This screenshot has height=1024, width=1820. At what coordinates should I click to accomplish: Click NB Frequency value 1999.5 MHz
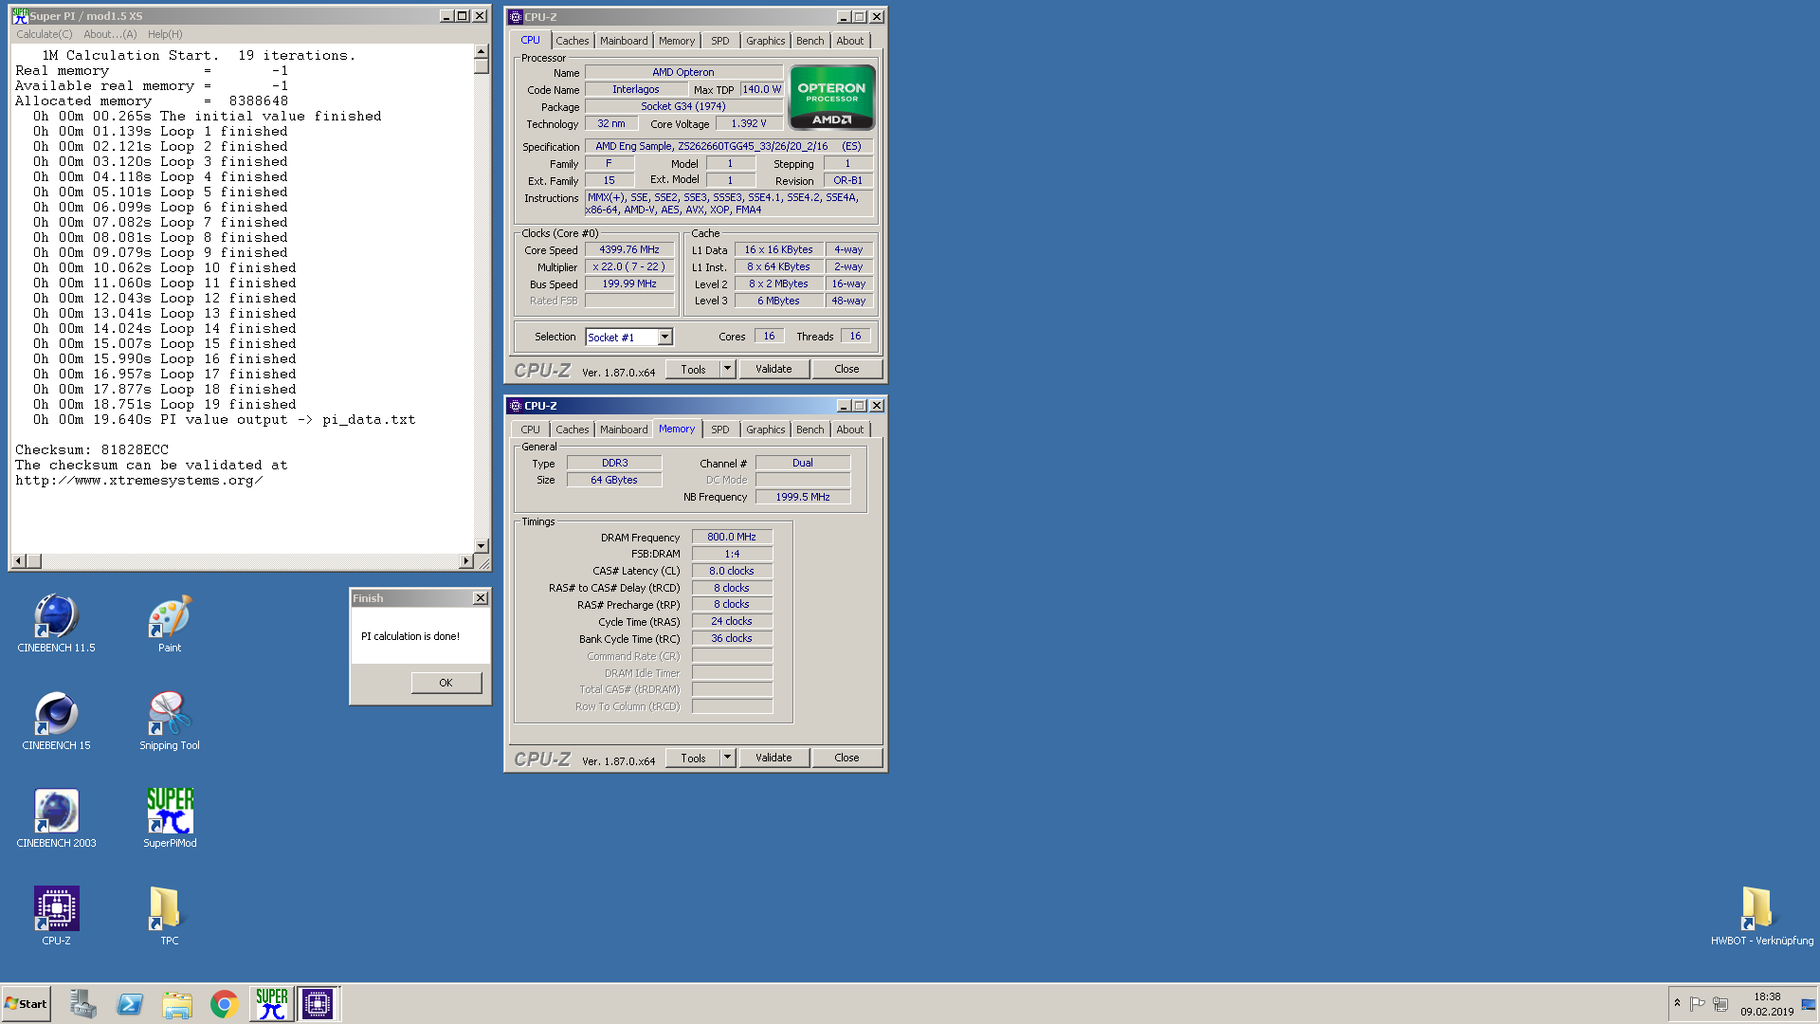click(x=803, y=497)
